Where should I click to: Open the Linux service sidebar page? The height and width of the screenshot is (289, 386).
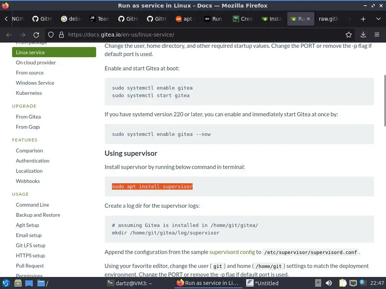click(54, 52)
